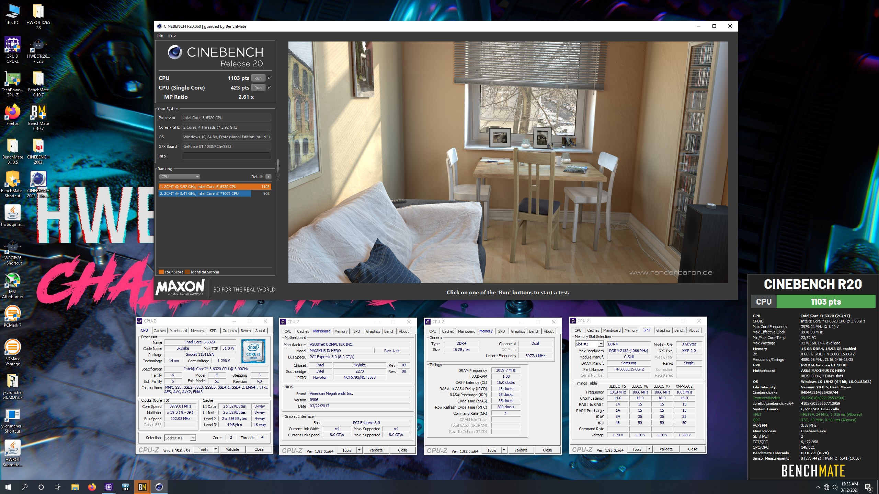
Task: Open CINEBENCH 2003 folder icon
Action: (x=38, y=151)
